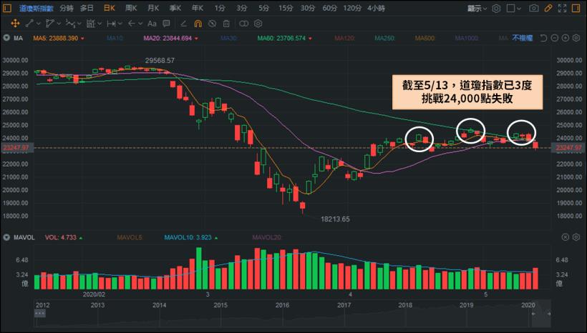
Task: Activate the orange pencil drawing tool
Action: pos(548,9)
